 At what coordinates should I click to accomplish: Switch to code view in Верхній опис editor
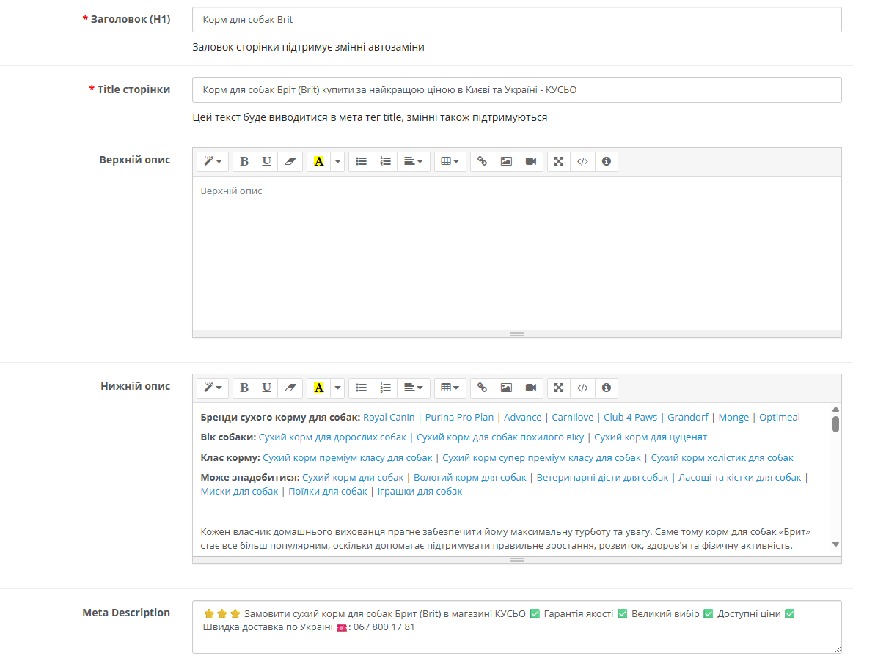tap(582, 161)
